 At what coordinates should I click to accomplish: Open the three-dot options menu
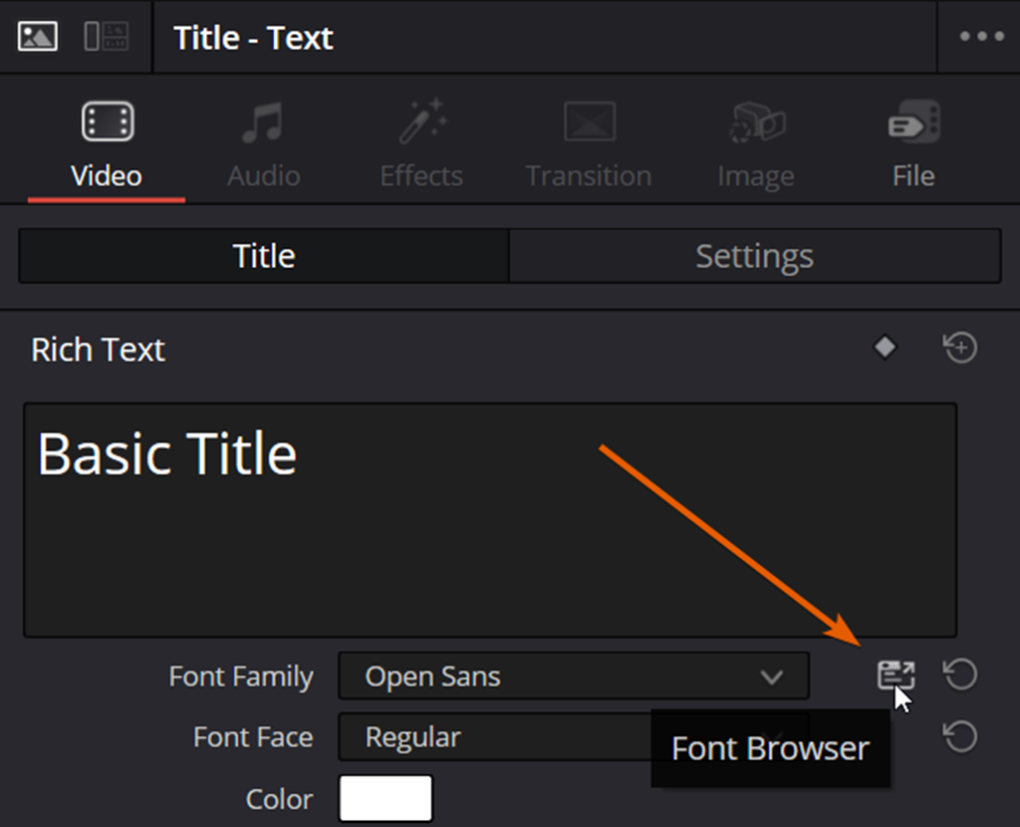981,37
